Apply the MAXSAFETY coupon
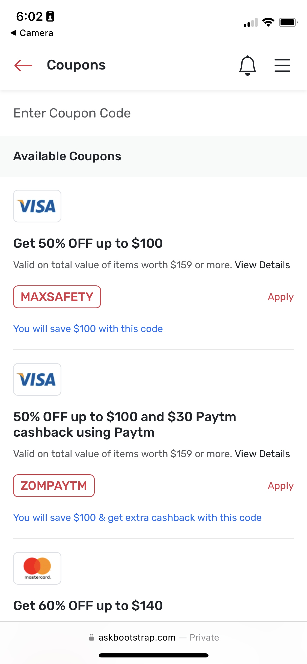 click(x=281, y=297)
